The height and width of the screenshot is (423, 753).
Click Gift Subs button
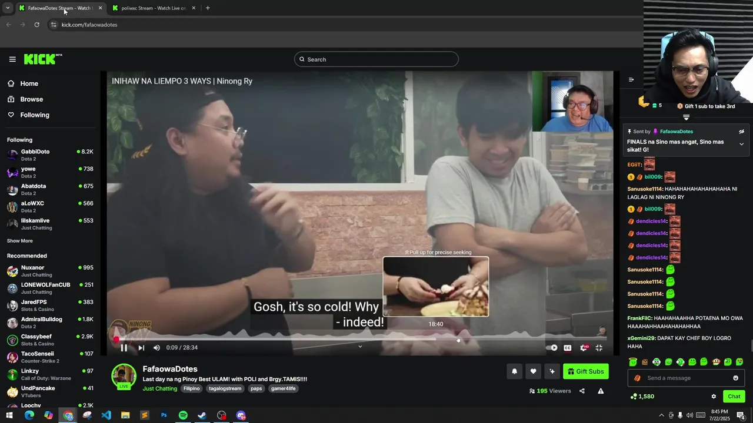click(586, 371)
